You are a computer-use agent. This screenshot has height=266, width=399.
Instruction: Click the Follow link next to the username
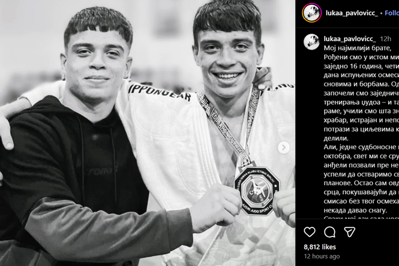392,13
